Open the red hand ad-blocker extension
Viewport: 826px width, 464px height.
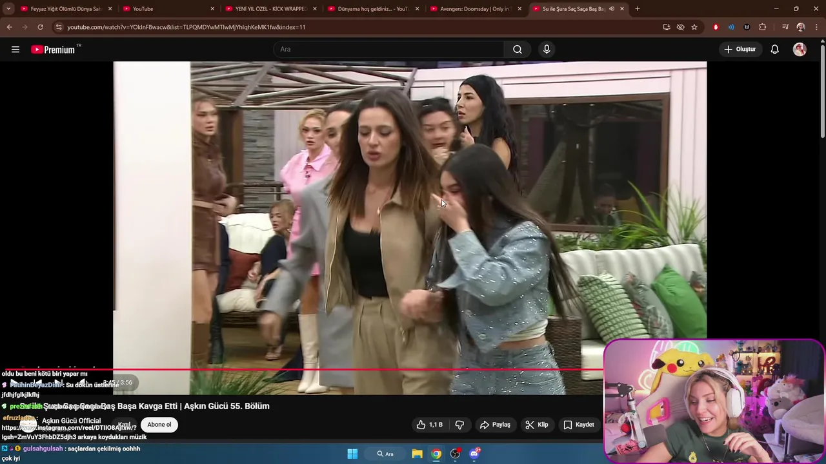point(716,27)
